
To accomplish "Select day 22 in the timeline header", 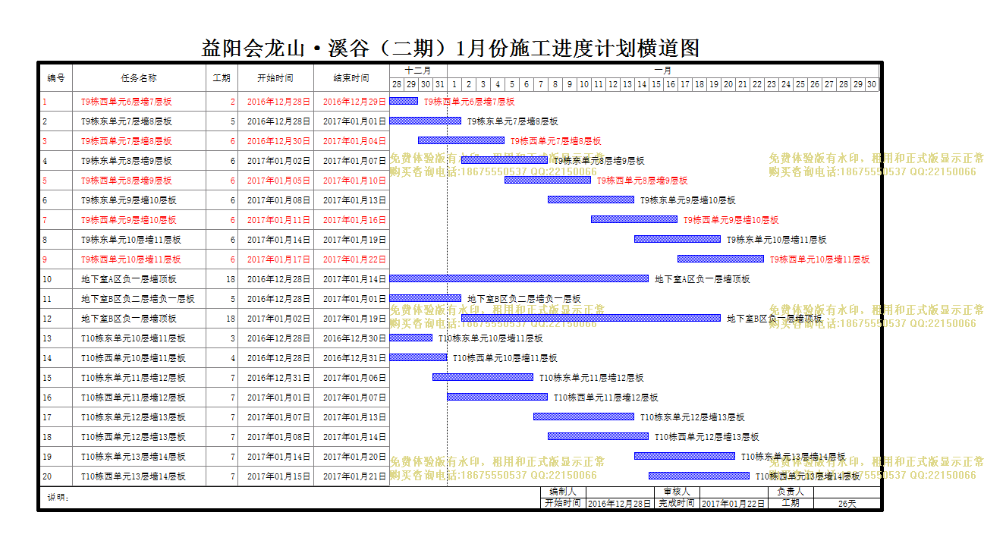I will (x=757, y=84).
